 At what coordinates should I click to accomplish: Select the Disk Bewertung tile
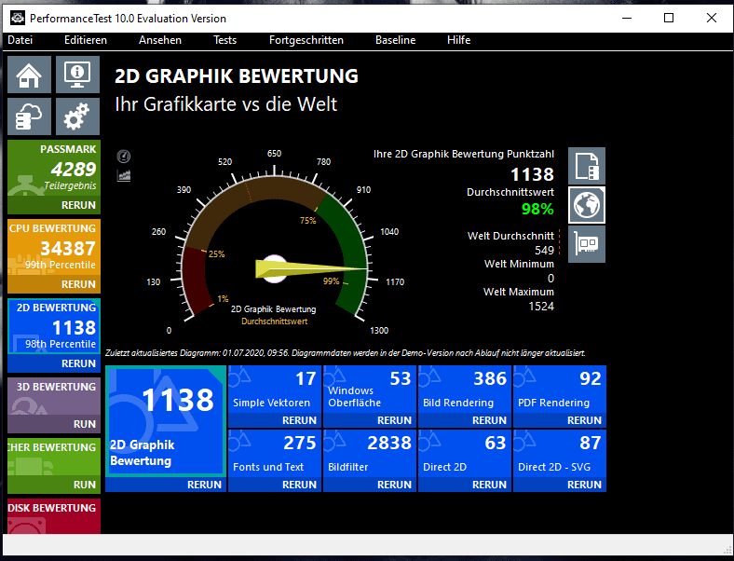tap(54, 516)
